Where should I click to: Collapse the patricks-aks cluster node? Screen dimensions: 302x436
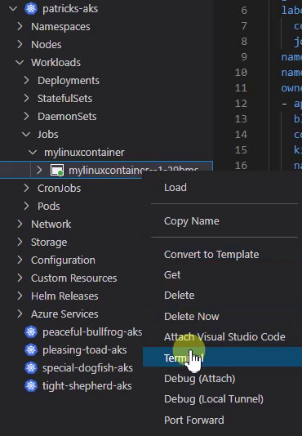pyautogui.click(x=13, y=9)
